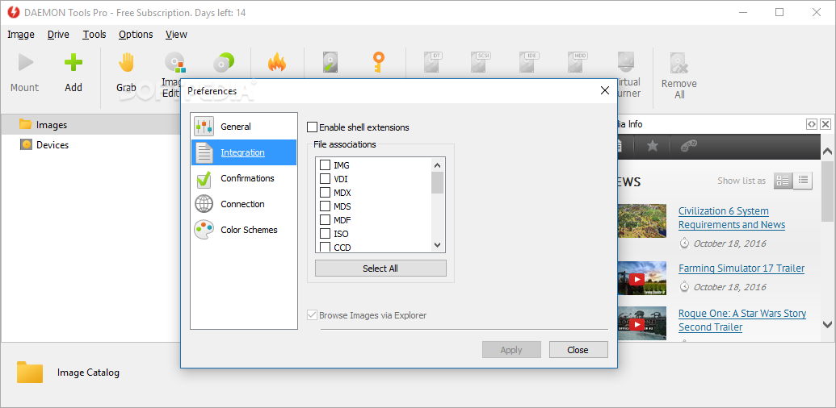Enable shell extensions checkbox

coord(312,127)
